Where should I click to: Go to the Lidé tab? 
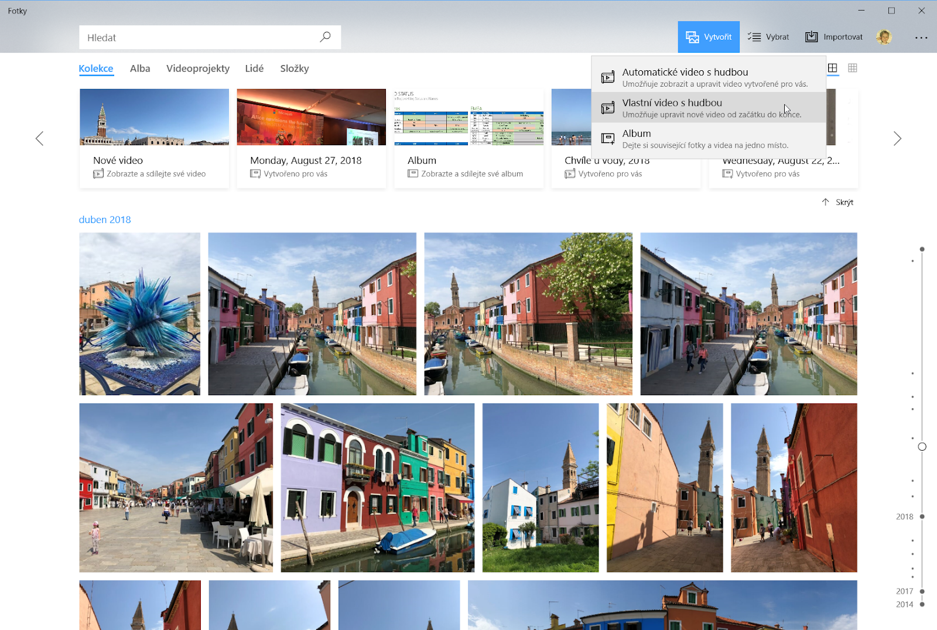point(254,69)
